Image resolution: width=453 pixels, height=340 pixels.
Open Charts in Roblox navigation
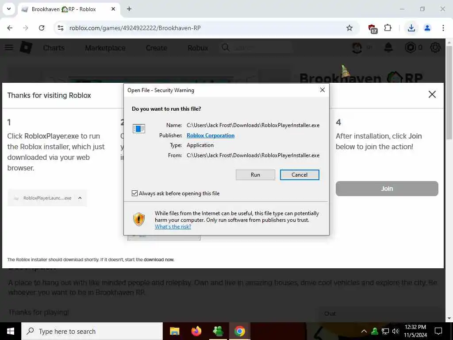pos(54,48)
